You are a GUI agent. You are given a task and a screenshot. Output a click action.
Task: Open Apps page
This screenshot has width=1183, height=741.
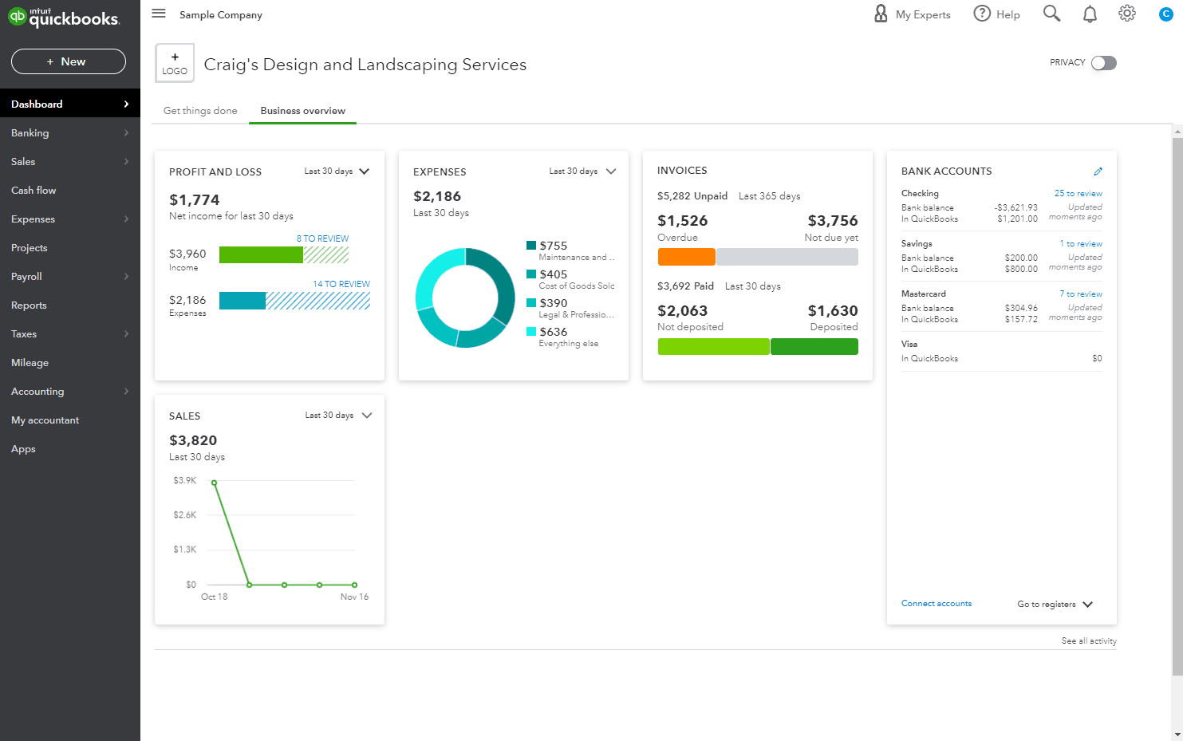click(x=70, y=449)
